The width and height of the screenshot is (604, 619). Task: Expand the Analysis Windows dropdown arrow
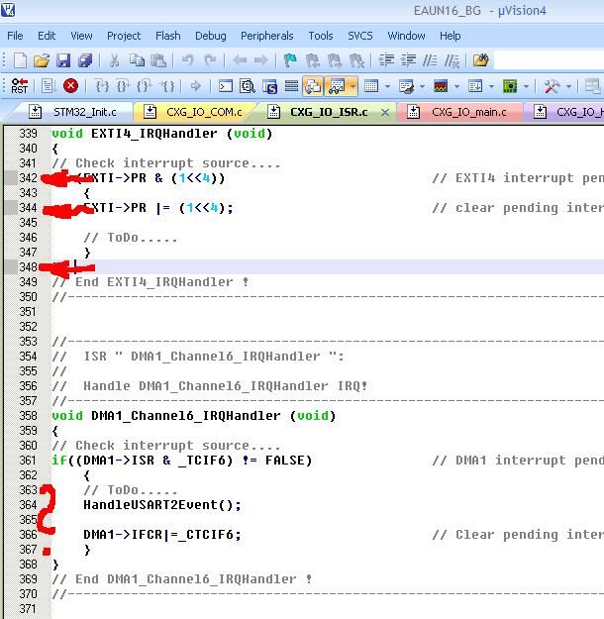(456, 86)
